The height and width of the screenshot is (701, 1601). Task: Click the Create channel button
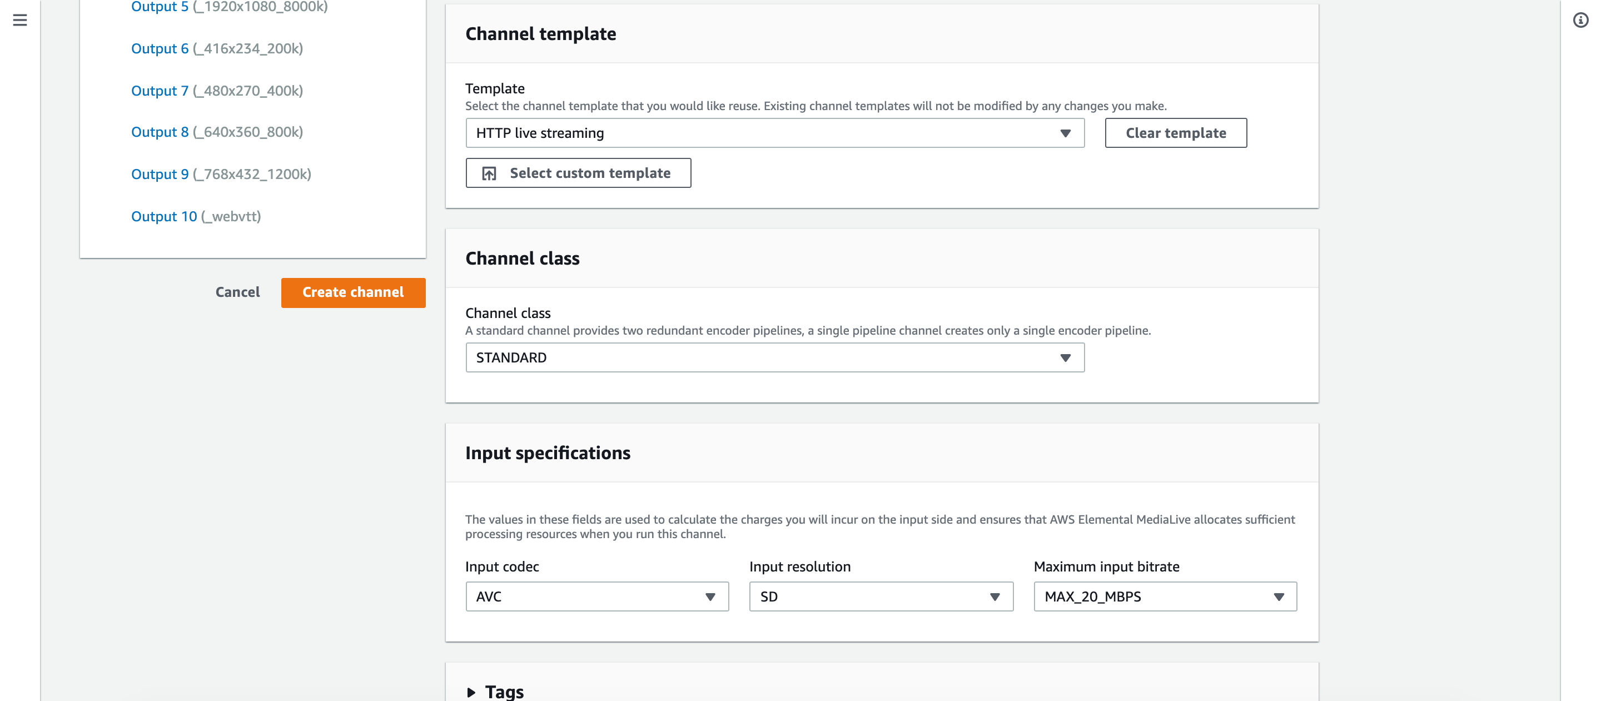click(353, 292)
